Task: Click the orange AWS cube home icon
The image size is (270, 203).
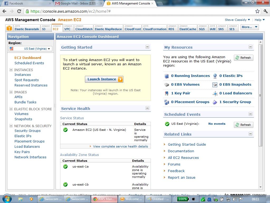Action: point(9,28)
